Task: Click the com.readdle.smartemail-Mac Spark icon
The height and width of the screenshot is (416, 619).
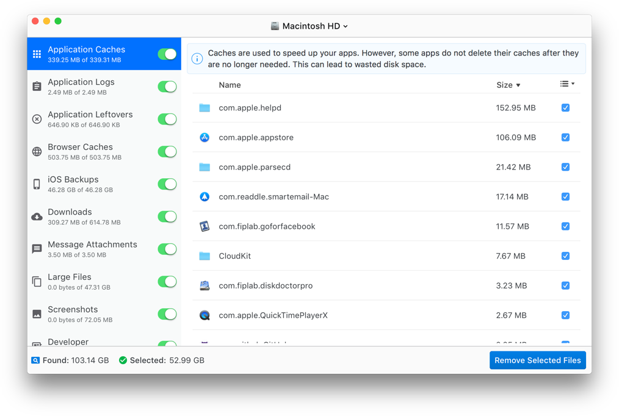Action: click(x=205, y=197)
